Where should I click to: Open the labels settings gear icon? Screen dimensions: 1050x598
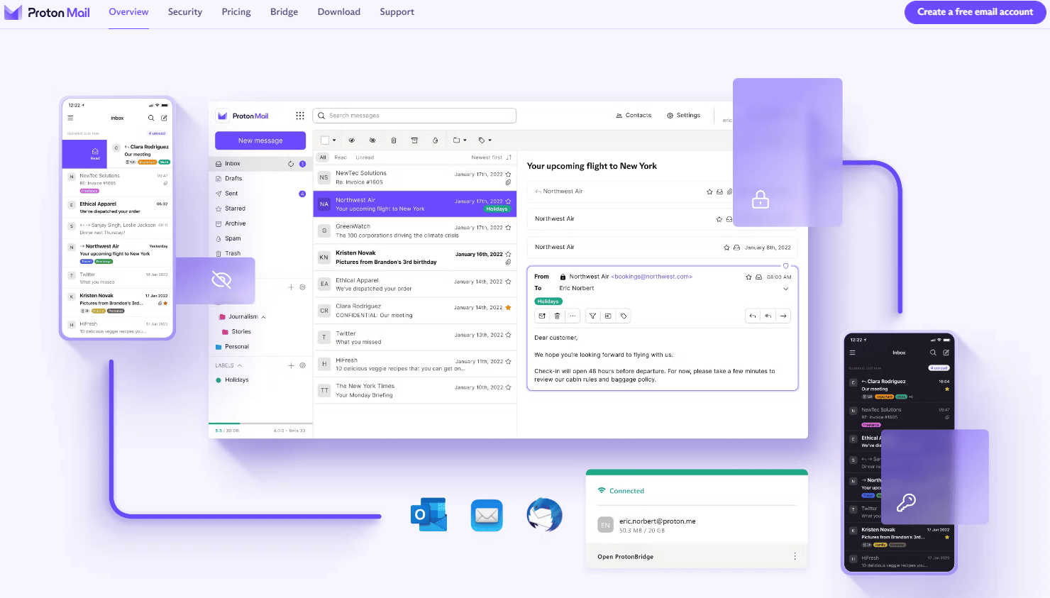(x=302, y=365)
